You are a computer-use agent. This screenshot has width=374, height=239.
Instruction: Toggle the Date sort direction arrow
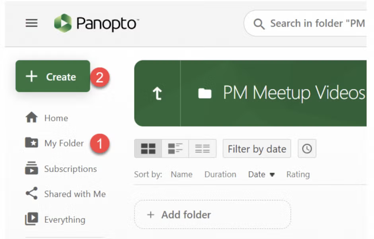(273, 175)
